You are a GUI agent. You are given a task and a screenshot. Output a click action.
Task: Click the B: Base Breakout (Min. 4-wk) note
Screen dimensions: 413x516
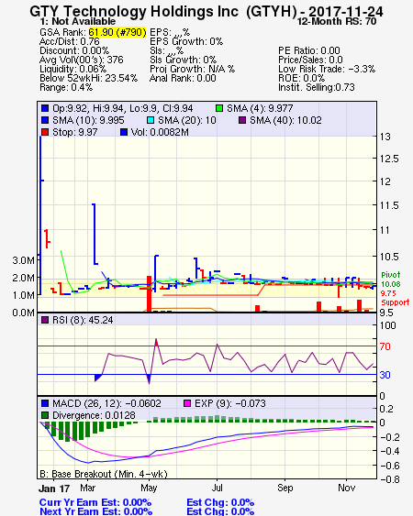pyautogui.click(x=104, y=474)
